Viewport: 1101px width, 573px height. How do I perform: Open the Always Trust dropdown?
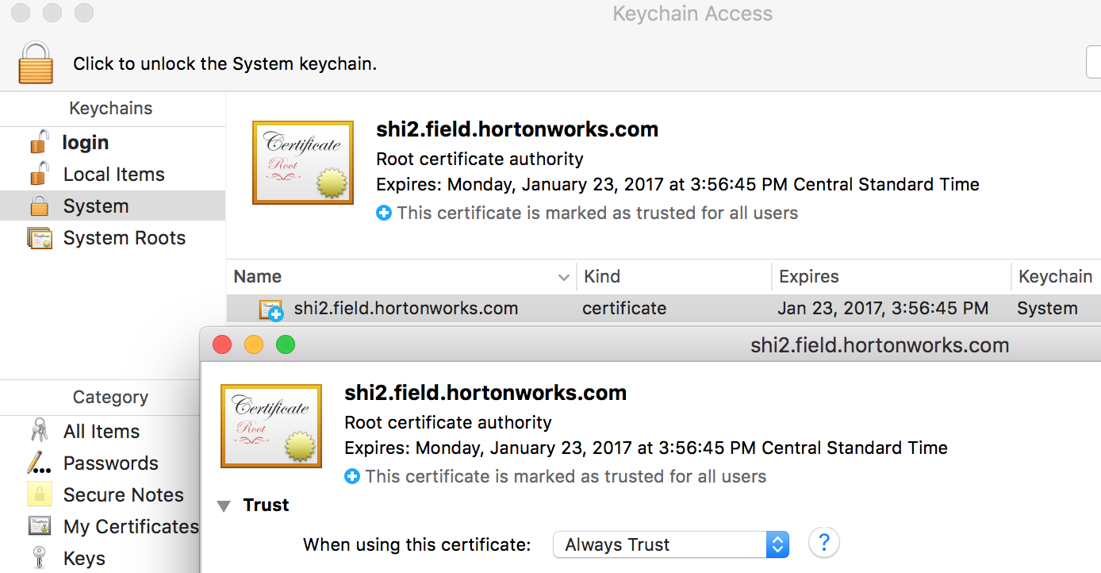[x=670, y=545]
